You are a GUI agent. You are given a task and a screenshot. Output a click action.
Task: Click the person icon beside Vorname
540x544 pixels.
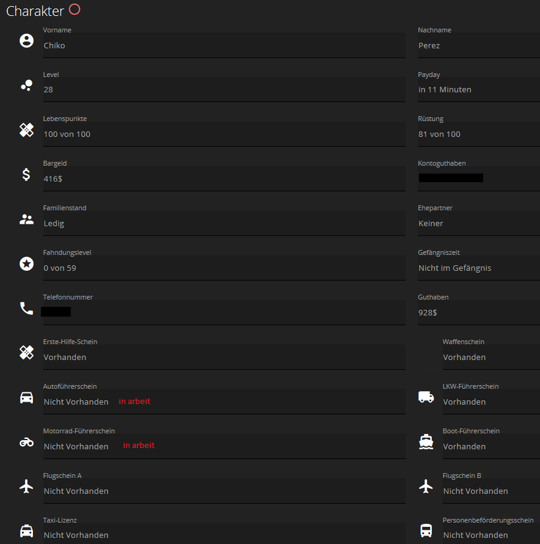click(26, 40)
